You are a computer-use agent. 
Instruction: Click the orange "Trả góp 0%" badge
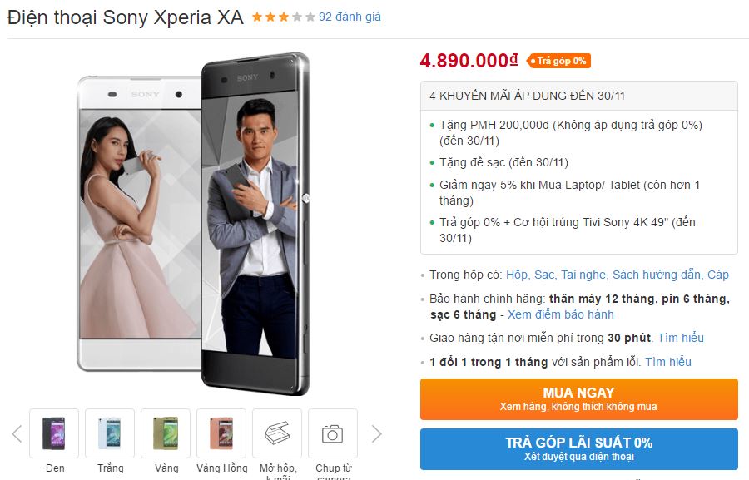pyautogui.click(x=558, y=60)
